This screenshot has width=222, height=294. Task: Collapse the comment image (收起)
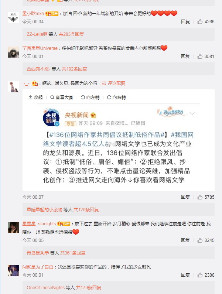(x=35, y=98)
